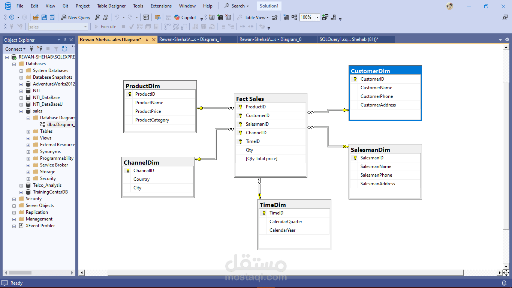512x288 pixels.
Task: Show relationship labels on the diagram
Action: click(x=274, y=17)
